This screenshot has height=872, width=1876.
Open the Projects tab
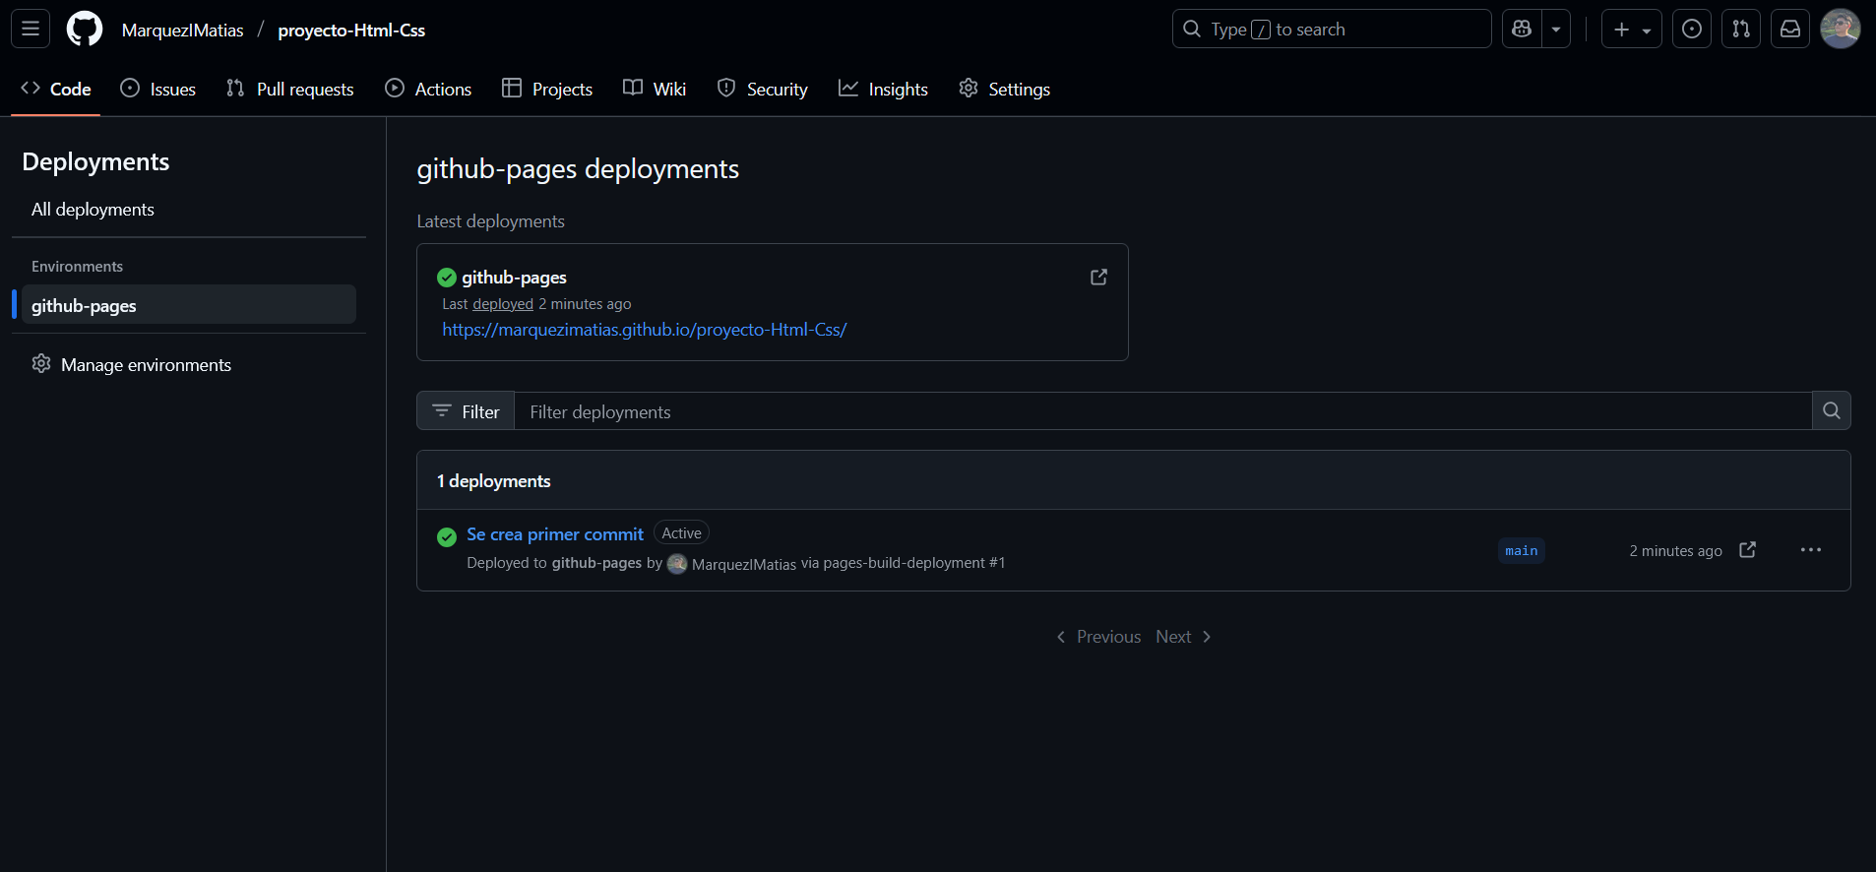coord(547,89)
